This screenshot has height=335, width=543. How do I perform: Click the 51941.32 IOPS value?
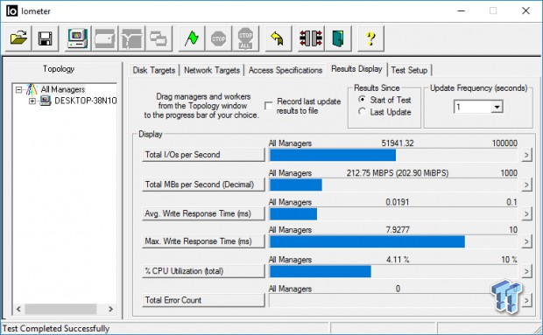click(x=398, y=143)
